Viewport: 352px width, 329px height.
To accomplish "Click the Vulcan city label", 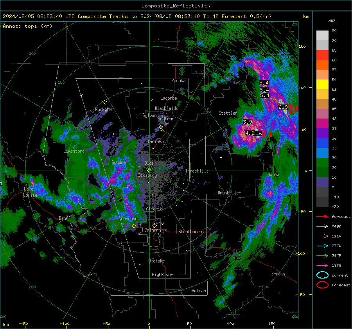I will (199, 291).
